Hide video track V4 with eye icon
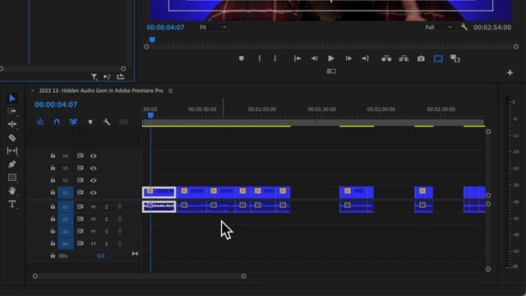This screenshot has width=526, height=296. pyautogui.click(x=93, y=155)
